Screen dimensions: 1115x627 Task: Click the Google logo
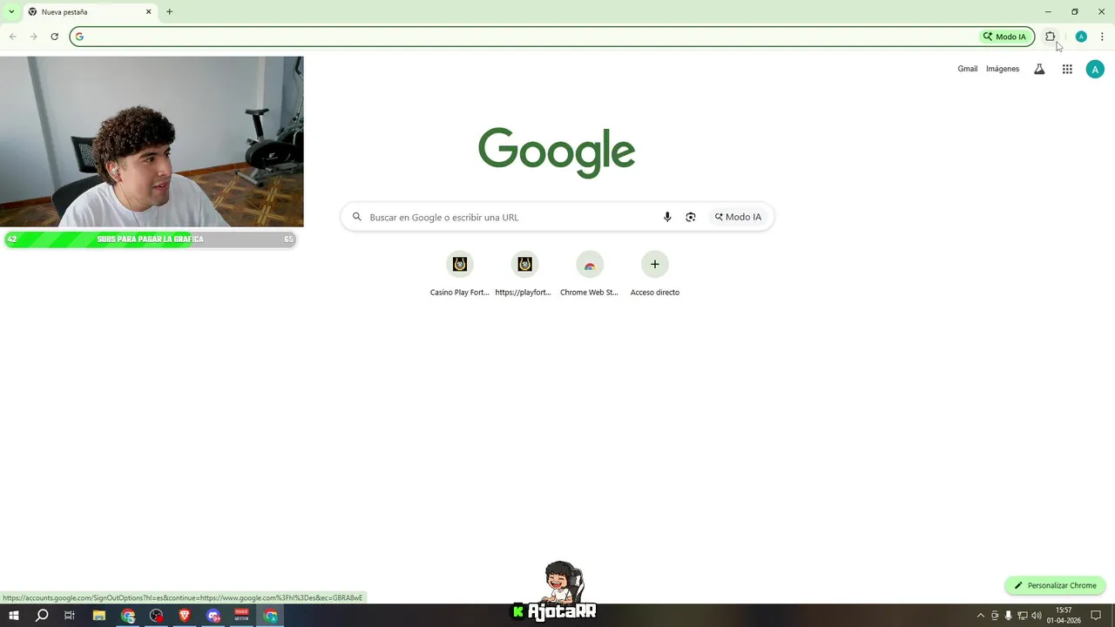(557, 152)
